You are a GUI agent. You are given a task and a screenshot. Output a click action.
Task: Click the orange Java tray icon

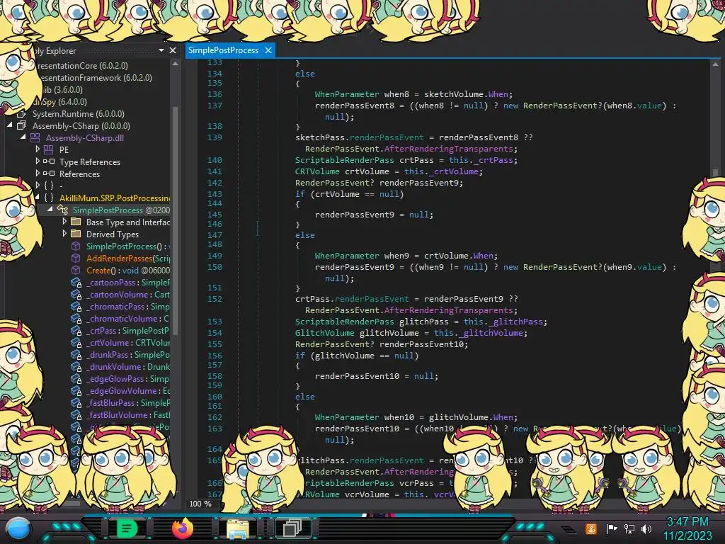[x=591, y=528]
